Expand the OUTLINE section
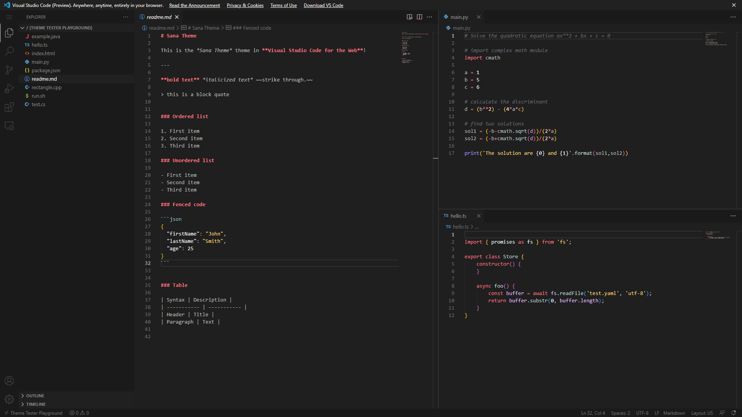The image size is (742, 417). coord(77,396)
